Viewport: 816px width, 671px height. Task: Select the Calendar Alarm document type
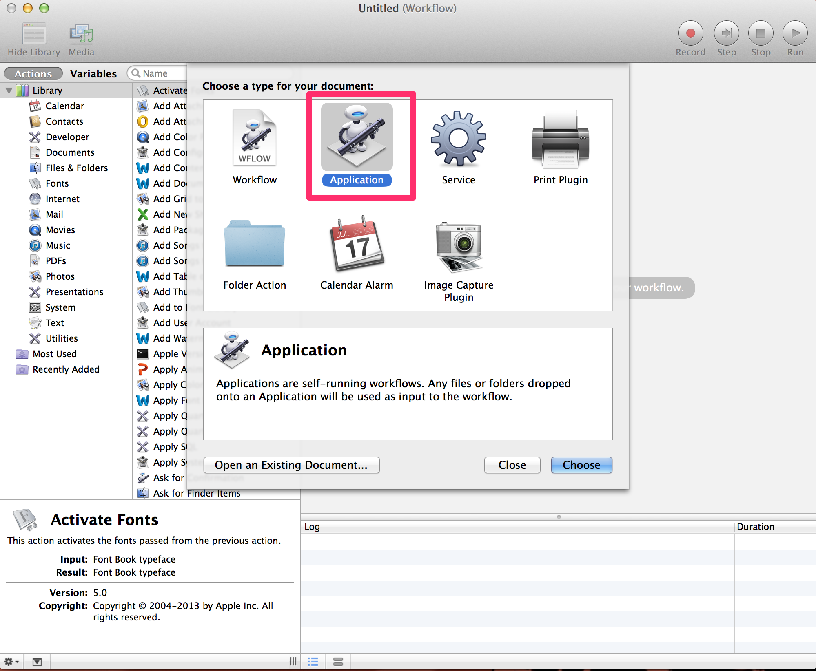357,244
